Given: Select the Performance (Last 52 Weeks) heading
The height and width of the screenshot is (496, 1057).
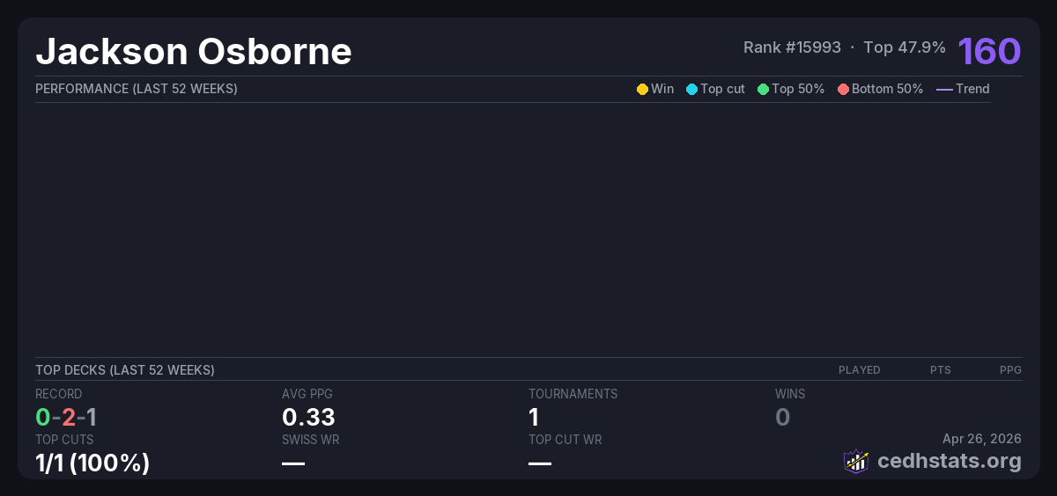Looking at the screenshot, I should 137,89.
